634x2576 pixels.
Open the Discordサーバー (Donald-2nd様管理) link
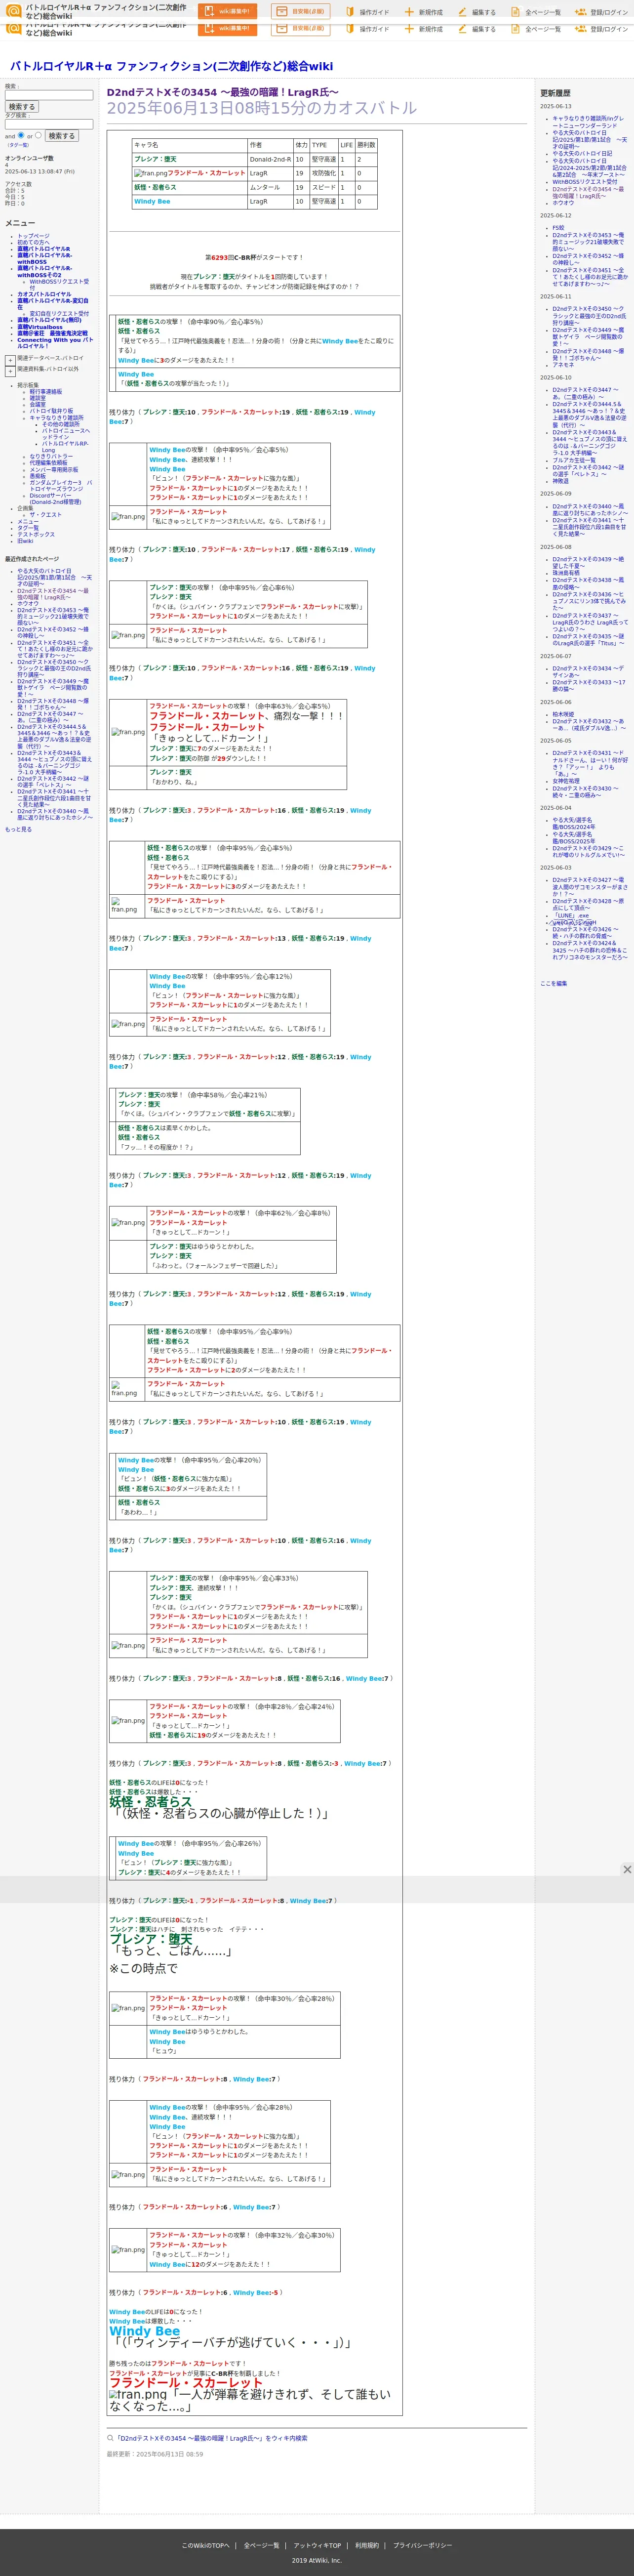click(55, 498)
